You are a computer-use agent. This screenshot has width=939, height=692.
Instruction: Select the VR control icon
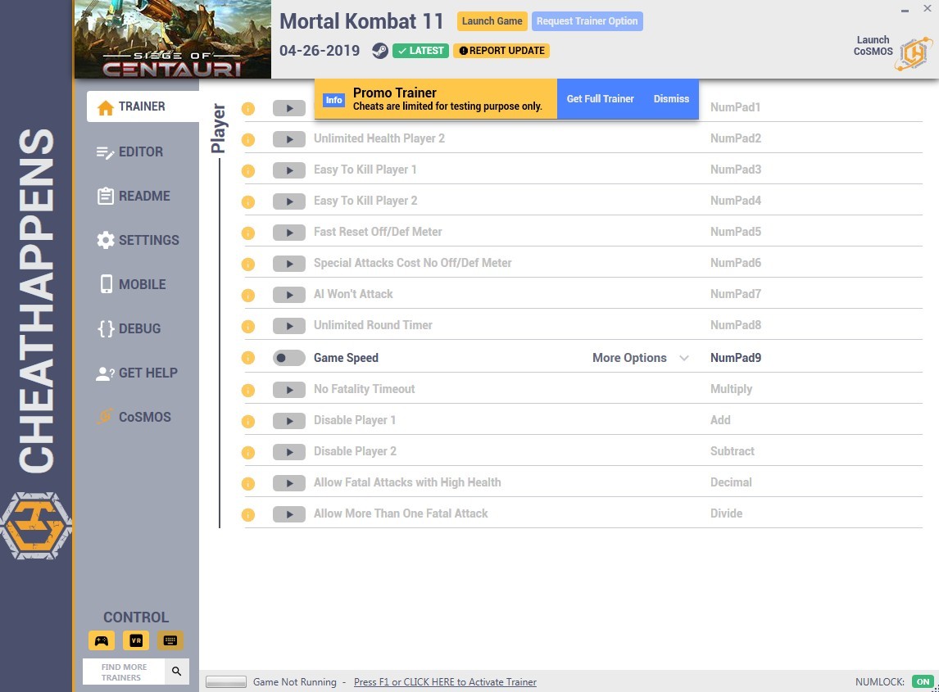136,640
